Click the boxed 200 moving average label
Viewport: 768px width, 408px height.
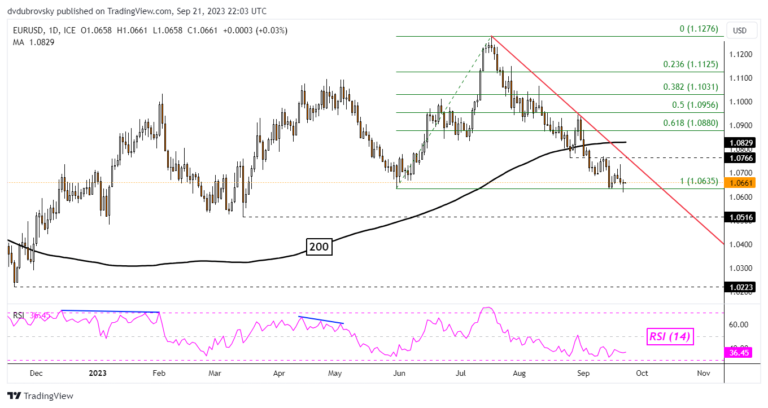pyautogui.click(x=319, y=247)
